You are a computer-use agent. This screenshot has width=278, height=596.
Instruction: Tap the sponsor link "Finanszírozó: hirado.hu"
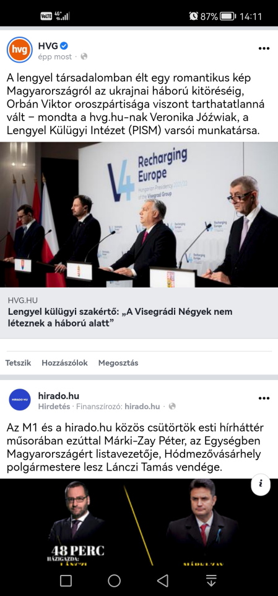coord(118,407)
